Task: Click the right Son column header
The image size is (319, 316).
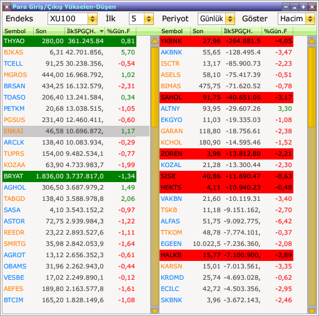Action: click(x=206, y=31)
